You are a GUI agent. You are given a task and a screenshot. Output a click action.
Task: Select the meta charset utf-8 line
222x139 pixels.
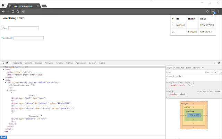pyautogui.click(x=19, y=72)
